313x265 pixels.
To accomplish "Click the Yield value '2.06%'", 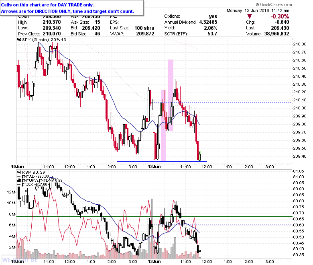I will click(211, 28).
